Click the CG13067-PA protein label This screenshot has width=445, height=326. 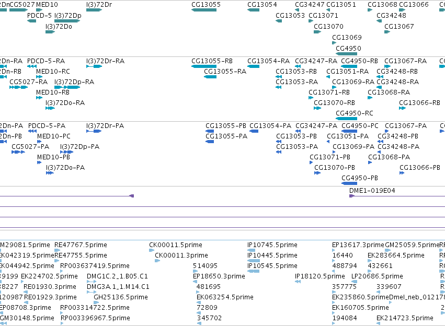pos(406,126)
